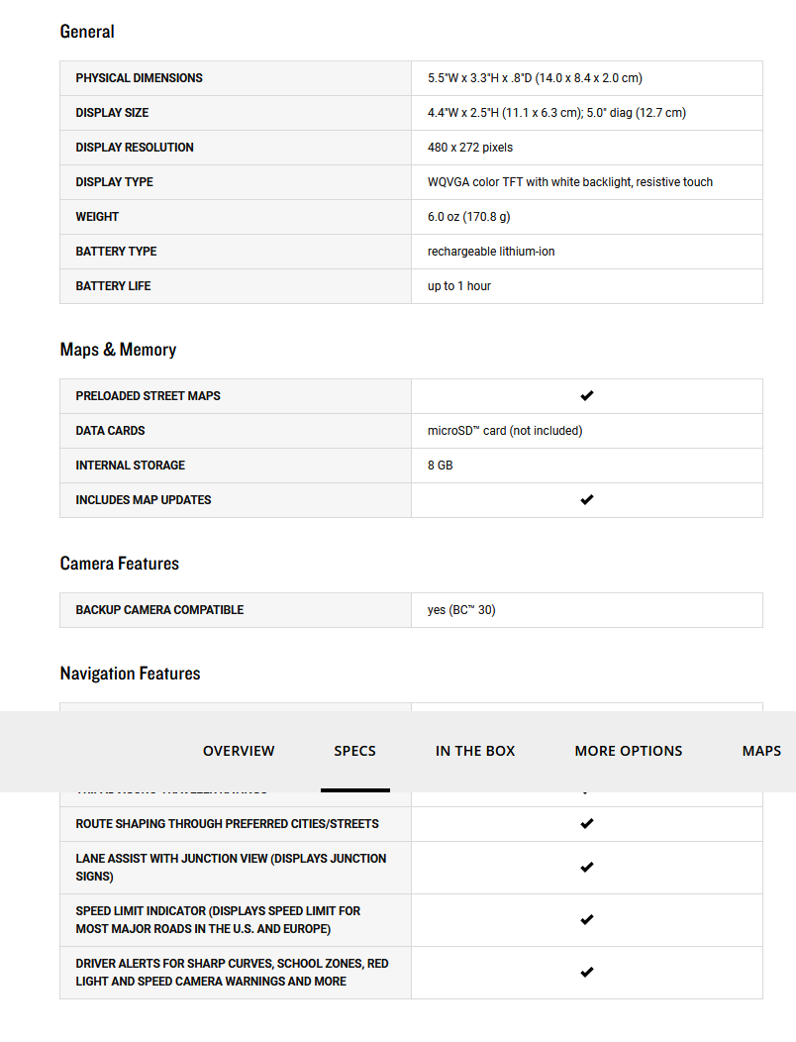Click the Backup Camera Compatible value yes (BC 30)
This screenshot has height=1042, width=796.
461,610
